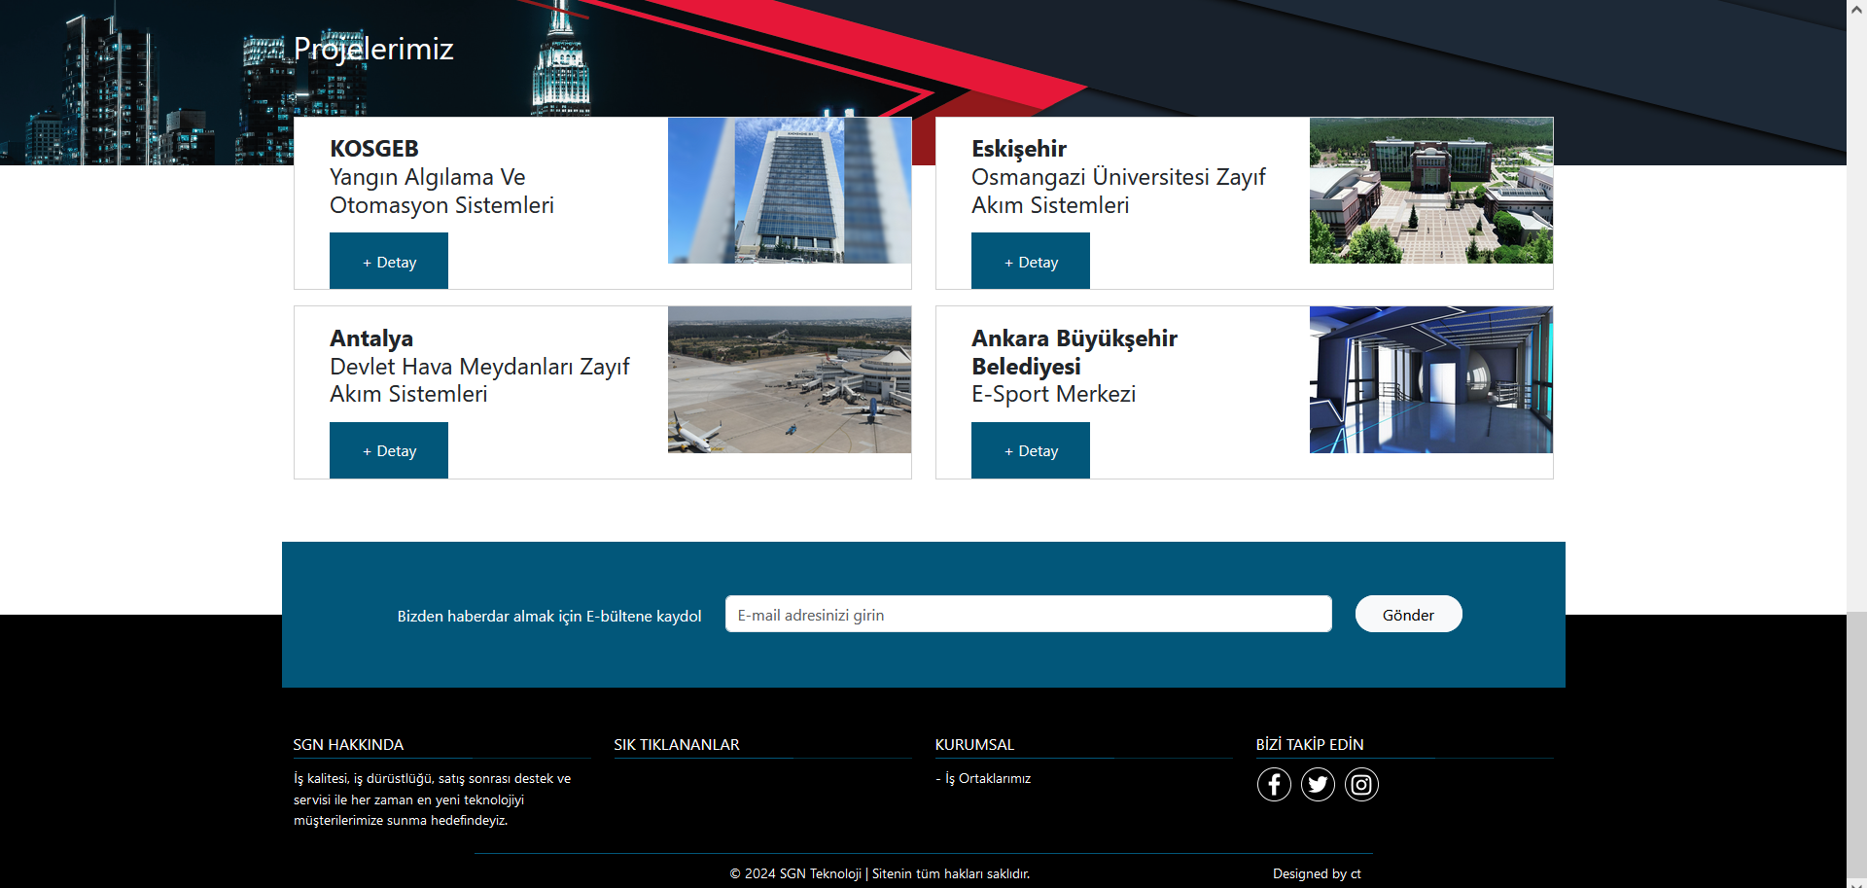The width and height of the screenshot is (1867, 888).
Task: Open the Facebook social icon
Action: click(x=1274, y=784)
